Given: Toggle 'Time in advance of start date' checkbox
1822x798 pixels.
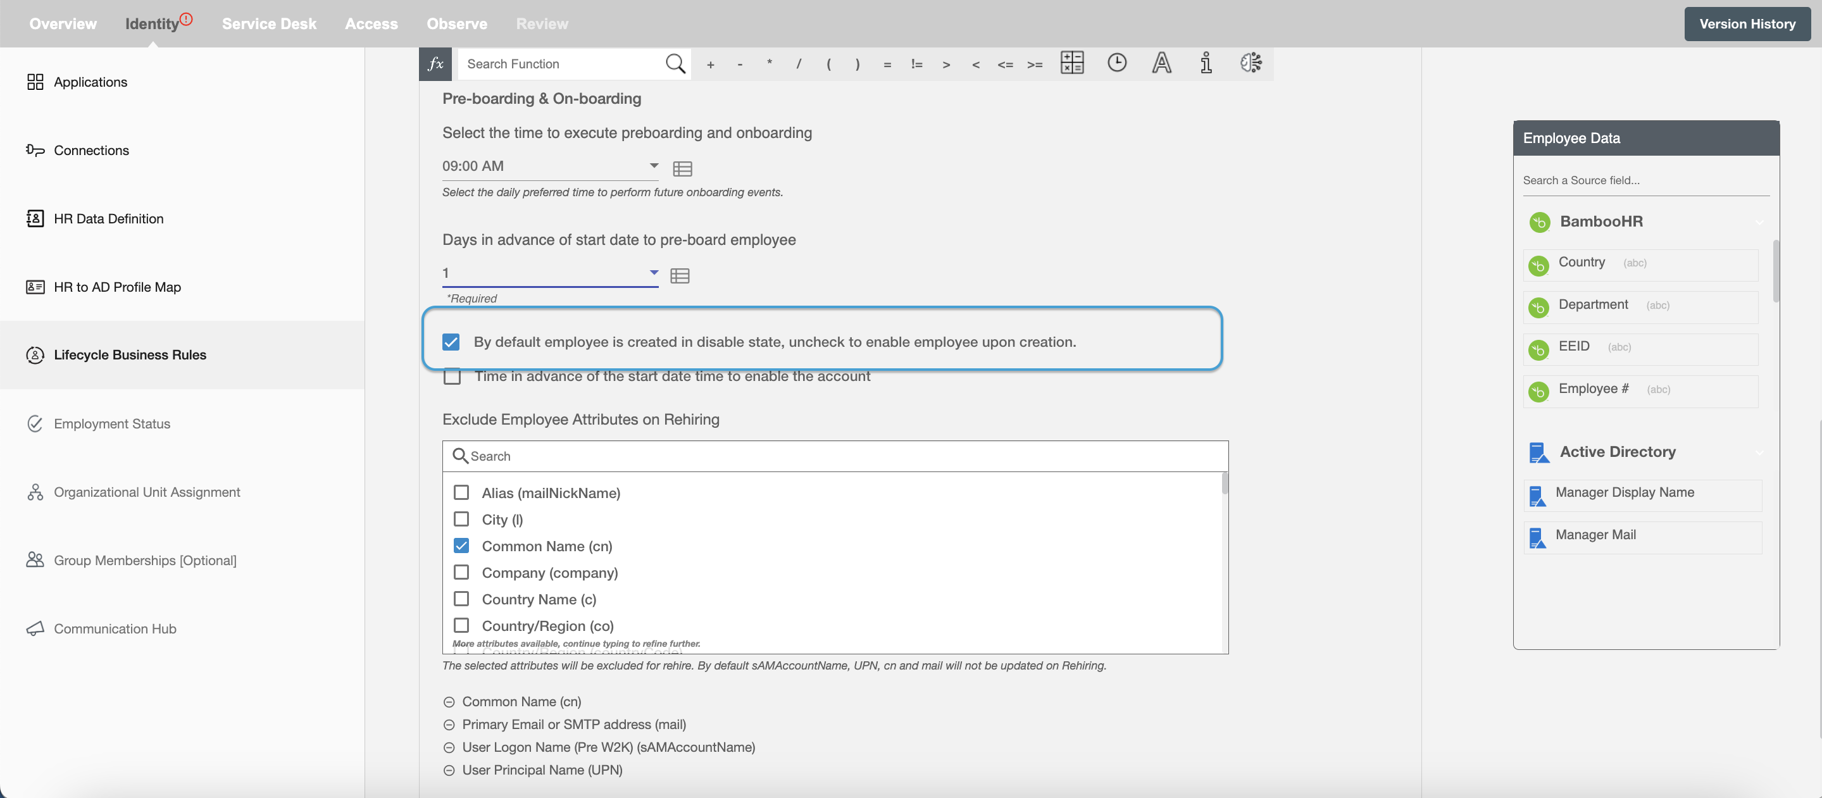Looking at the screenshot, I should (x=451, y=374).
